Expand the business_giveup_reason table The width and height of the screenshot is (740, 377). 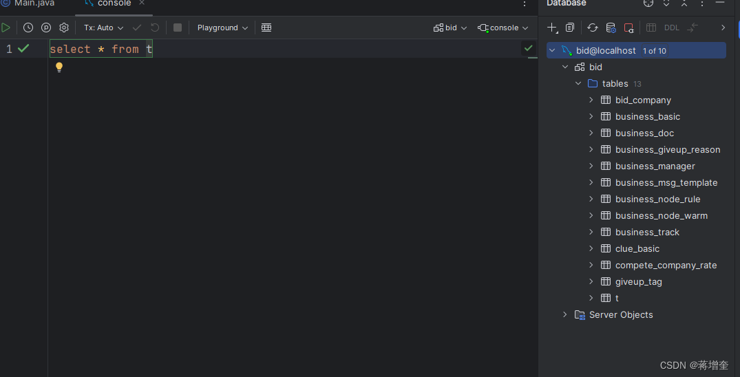pyautogui.click(x=591, y=149)
